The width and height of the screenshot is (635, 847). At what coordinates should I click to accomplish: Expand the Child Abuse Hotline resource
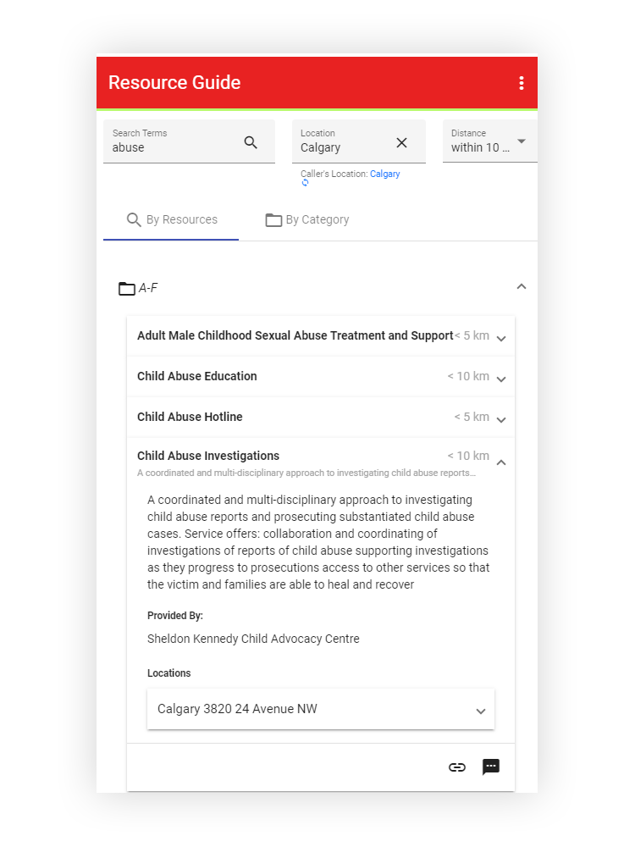pyautogui.click(x=501, y=419)
